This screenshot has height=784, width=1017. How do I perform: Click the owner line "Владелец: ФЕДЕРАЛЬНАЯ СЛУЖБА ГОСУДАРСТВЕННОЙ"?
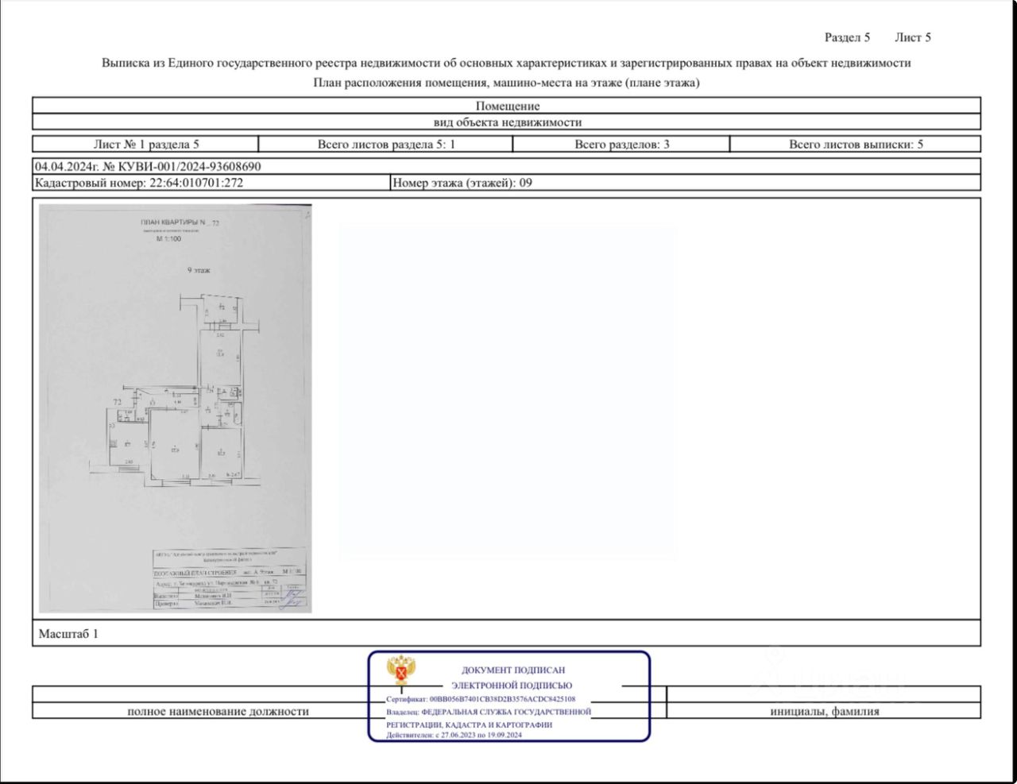pos(489,712)
